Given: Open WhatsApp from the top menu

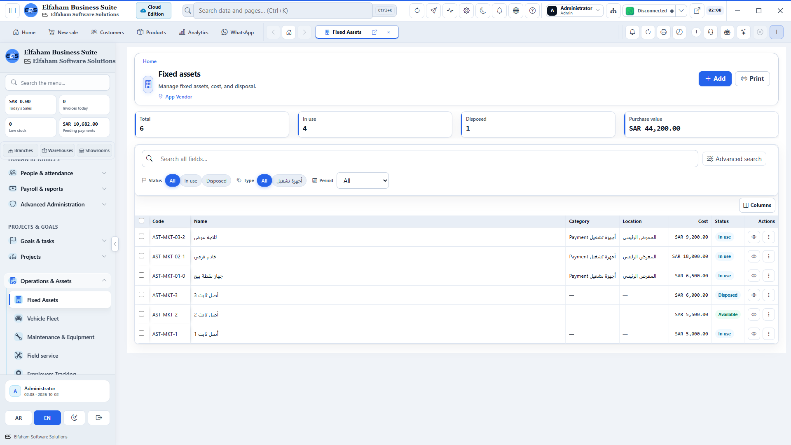Looking at the screenshot, I should (237, 32).
